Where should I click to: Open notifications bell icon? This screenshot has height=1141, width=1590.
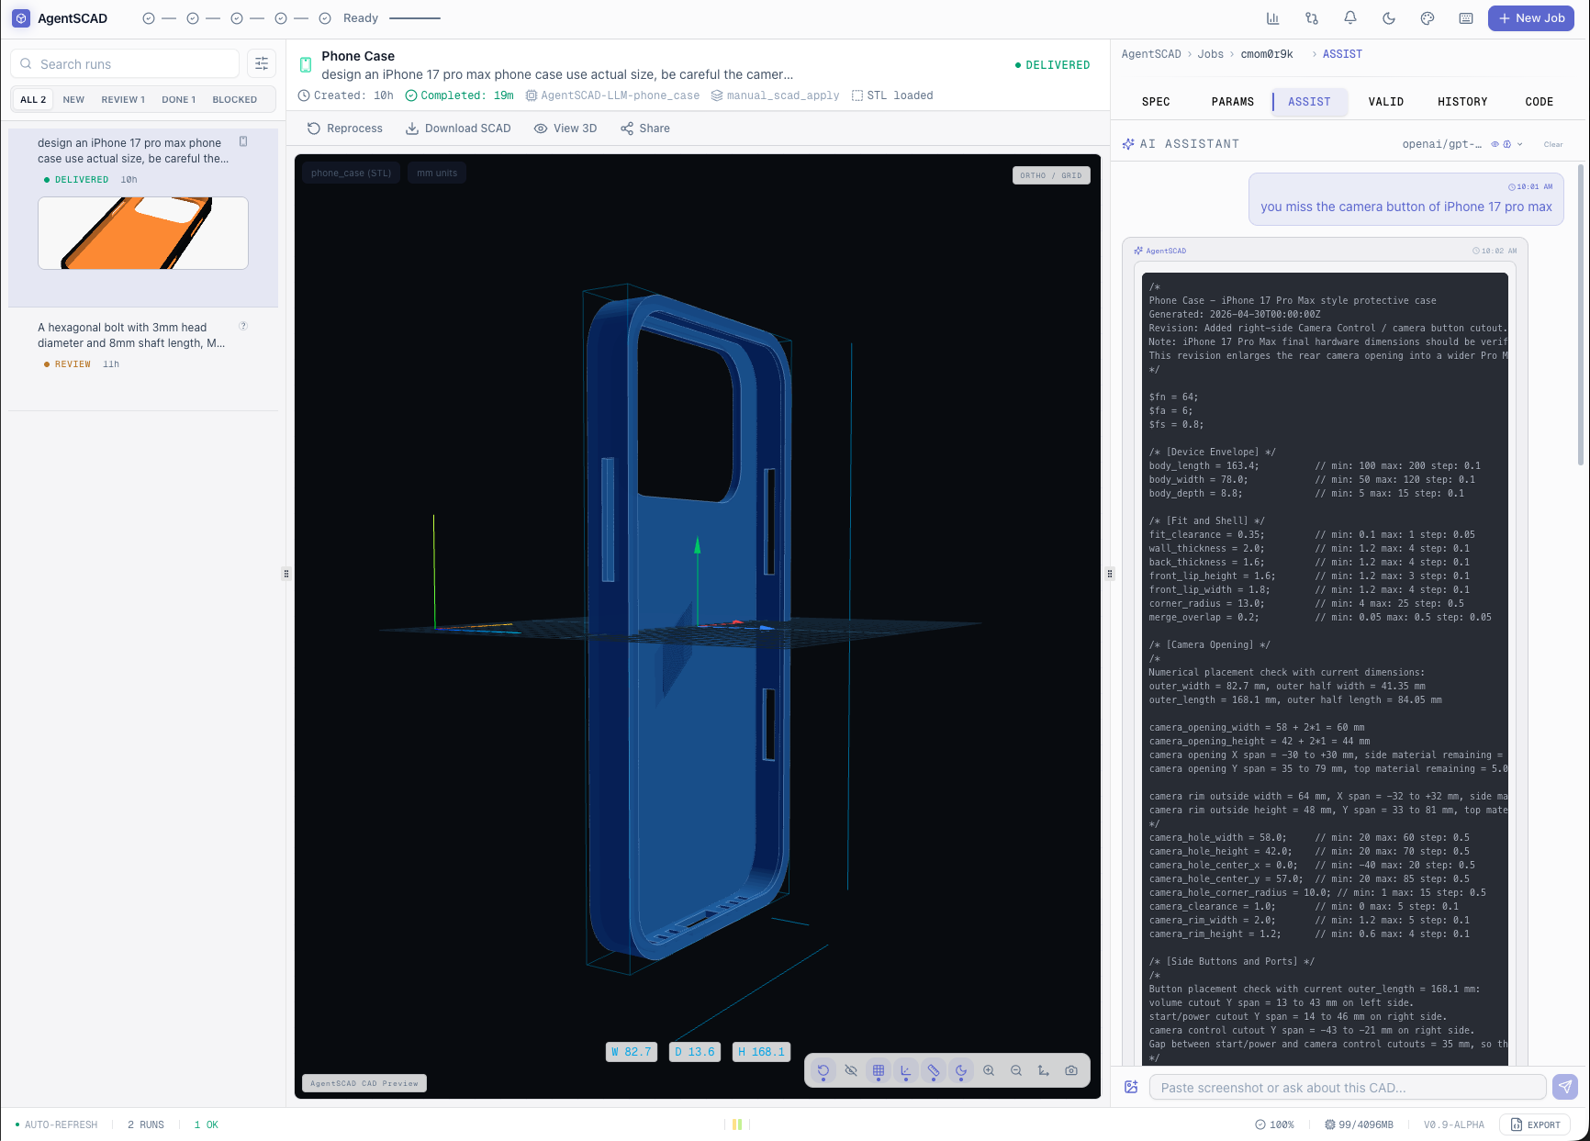[x=1350, y=18]
